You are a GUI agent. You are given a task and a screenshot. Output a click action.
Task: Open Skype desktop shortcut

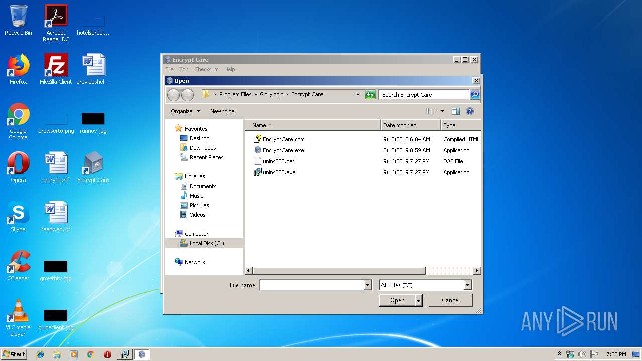[x=18, y=217]
